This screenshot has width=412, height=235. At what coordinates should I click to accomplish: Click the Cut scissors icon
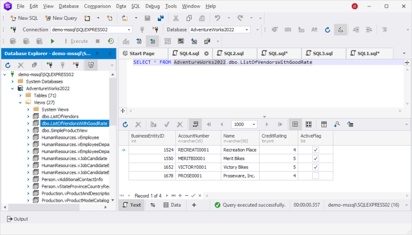click(x=176, y=18)
